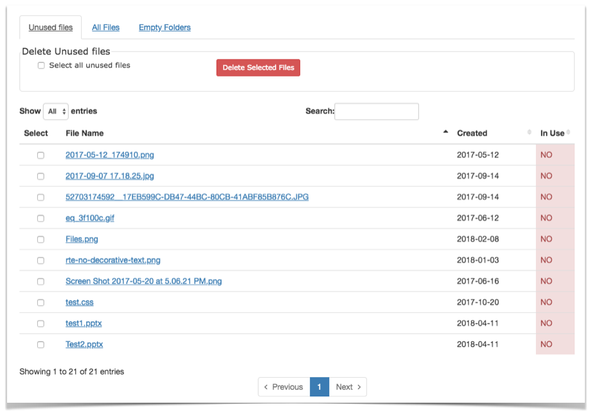
Task: Click Delete Selected Files button
Action: (x=258, y=67)
